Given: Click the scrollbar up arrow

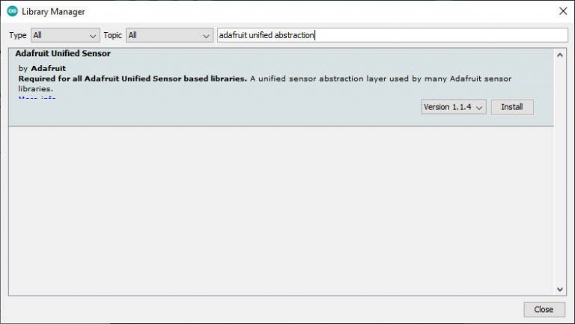Looking at the screenshot, I should point(560,55).
